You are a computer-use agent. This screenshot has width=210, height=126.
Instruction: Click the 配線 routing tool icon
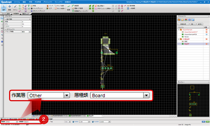(x=69, y=8)
